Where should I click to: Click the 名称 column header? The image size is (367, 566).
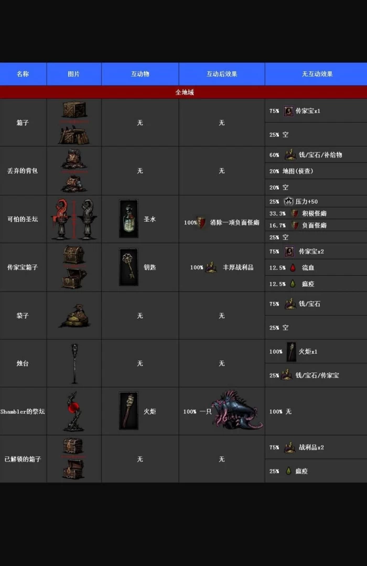pos(23,74)
